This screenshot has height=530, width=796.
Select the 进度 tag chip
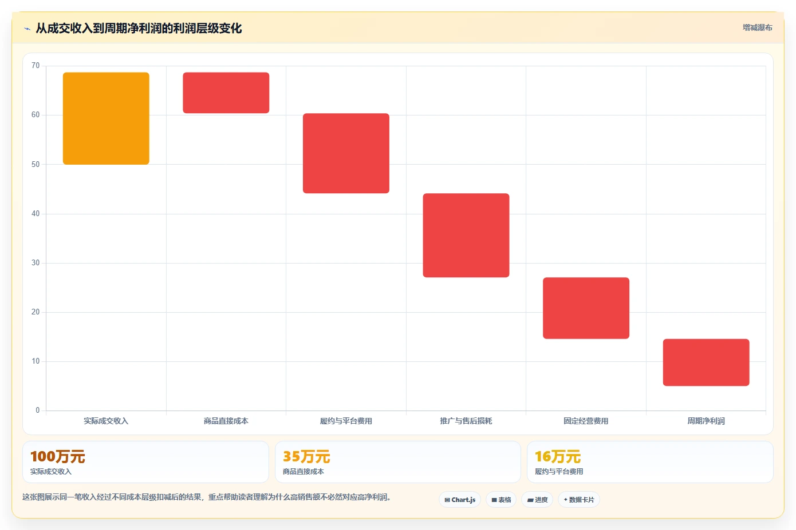537,500
